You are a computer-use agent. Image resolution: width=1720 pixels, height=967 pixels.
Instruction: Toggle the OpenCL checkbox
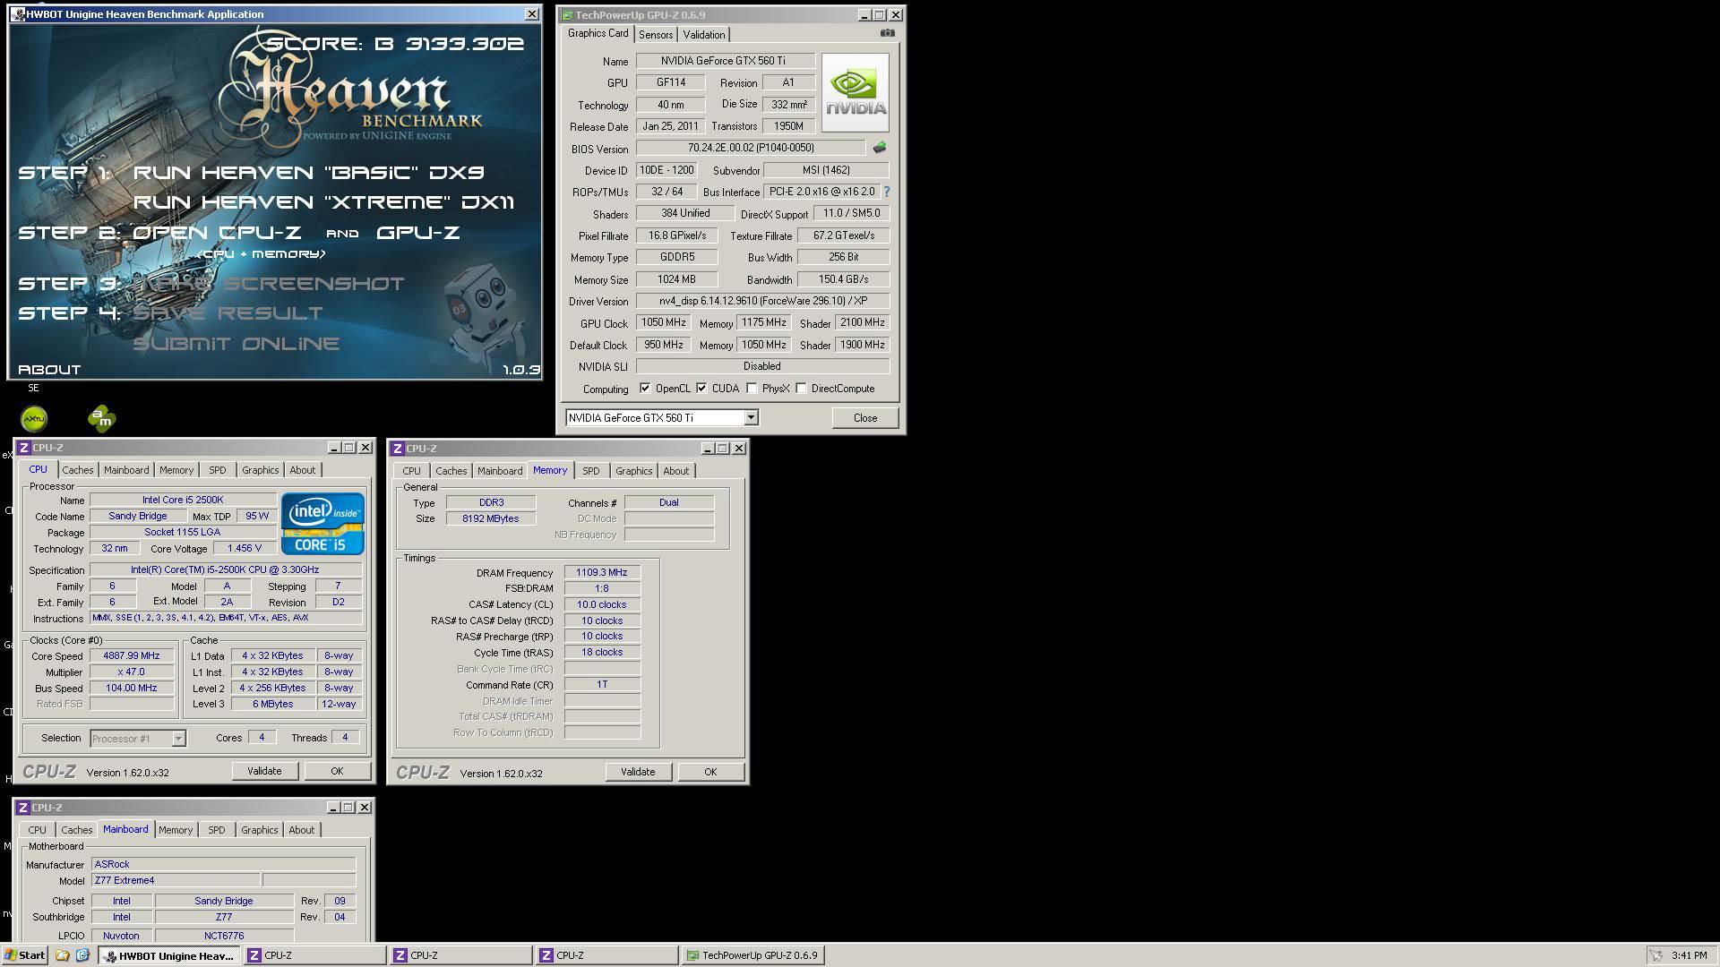[x=645, y=389]
